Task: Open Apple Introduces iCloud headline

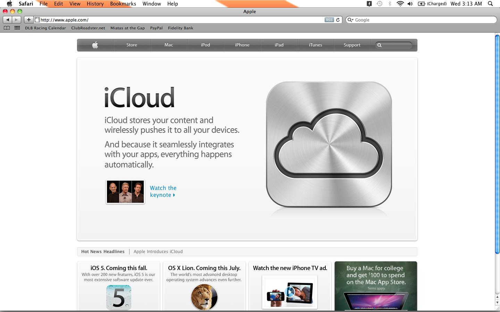Action: click(158, 252)
